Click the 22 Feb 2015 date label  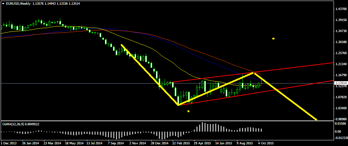[x=181, y=143]
